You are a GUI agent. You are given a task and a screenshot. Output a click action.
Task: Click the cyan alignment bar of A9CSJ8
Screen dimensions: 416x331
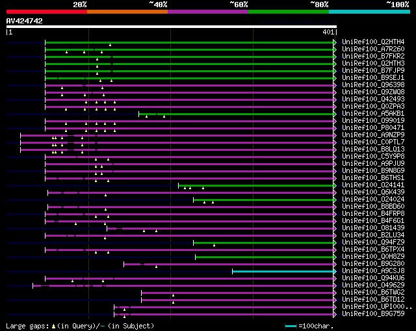click(283, 272)
